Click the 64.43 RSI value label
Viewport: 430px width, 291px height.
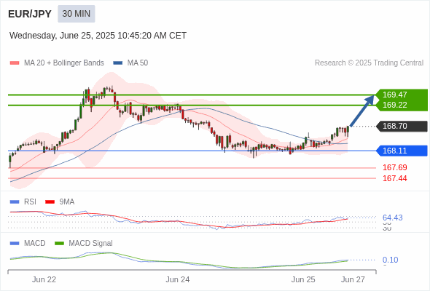[392, 218]
